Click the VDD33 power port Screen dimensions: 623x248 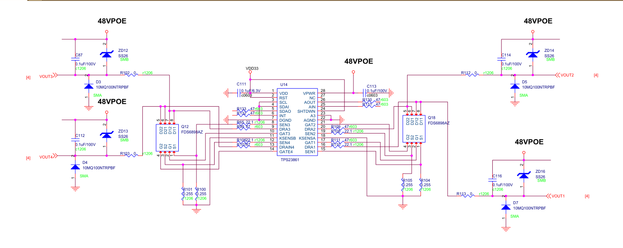[x=251, y=73]
